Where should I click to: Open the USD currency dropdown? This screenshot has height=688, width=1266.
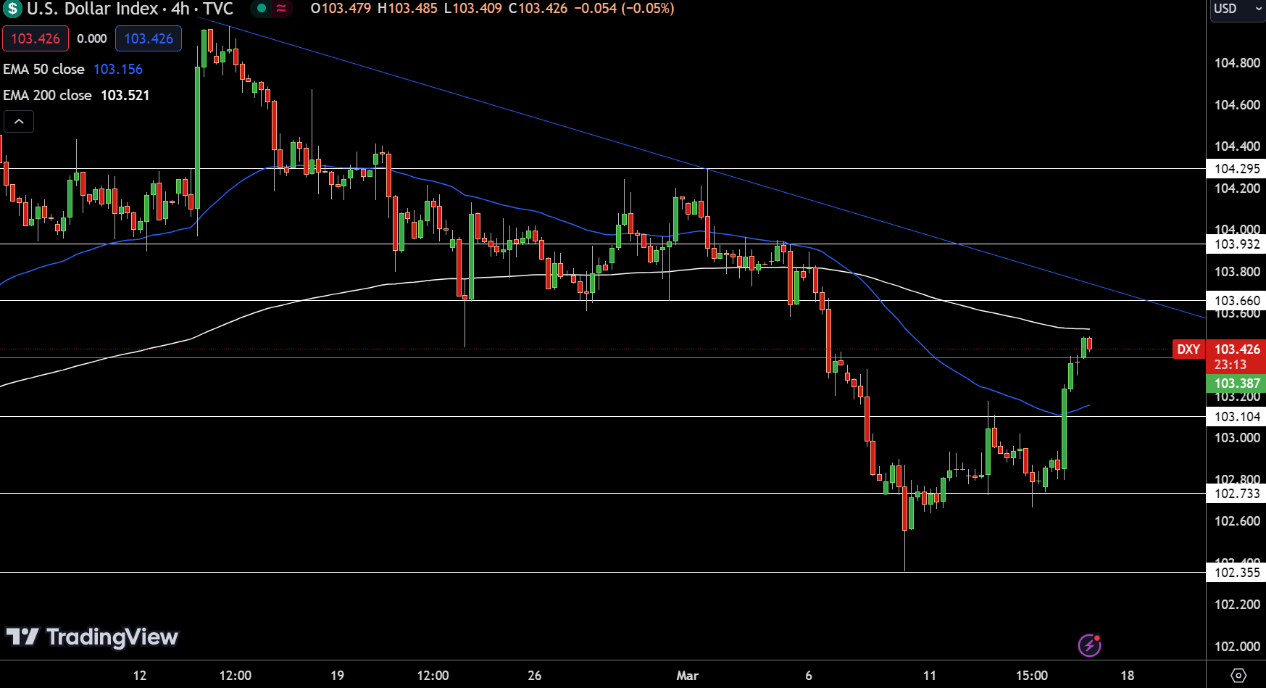[x=1236, y=9]
